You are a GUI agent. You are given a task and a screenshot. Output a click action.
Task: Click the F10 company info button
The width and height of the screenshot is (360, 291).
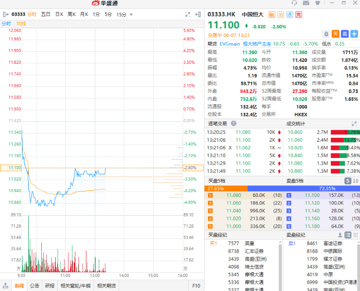tap(196, 286)
